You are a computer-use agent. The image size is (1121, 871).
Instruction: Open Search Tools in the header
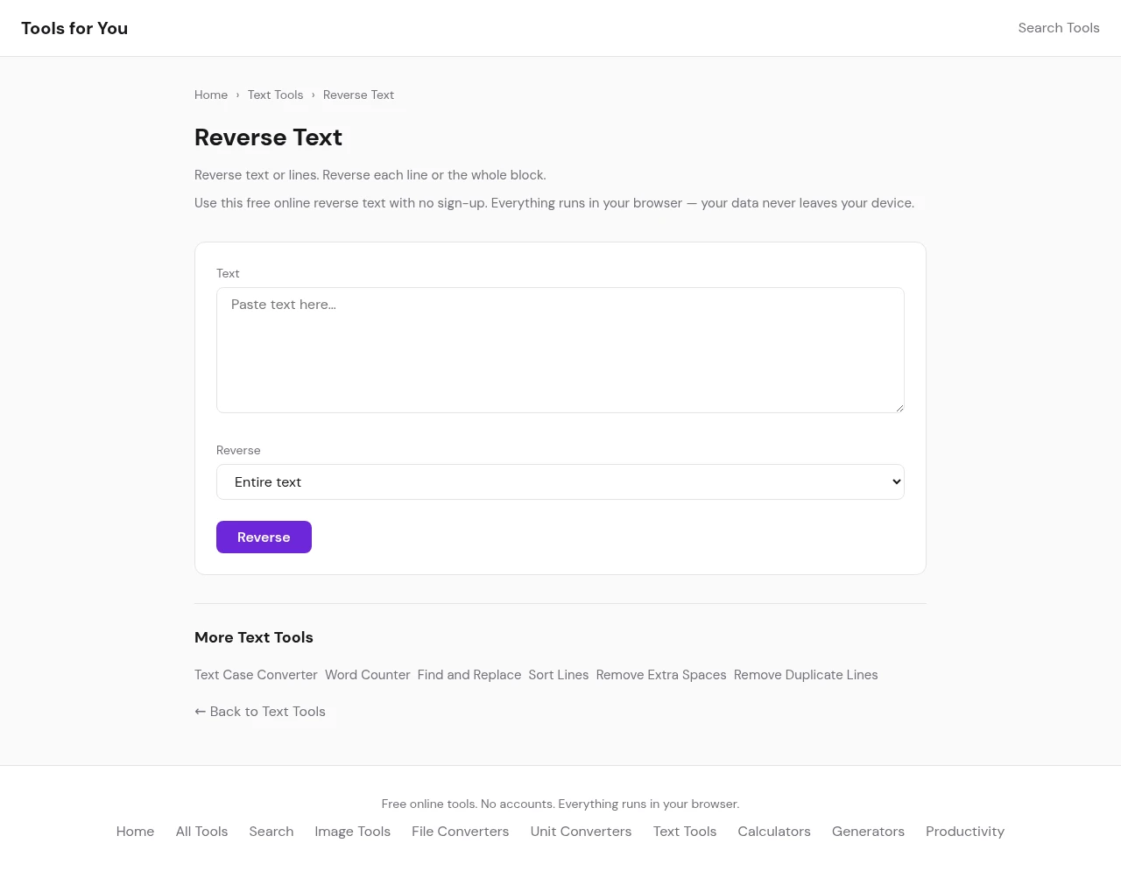(1058, 28)
